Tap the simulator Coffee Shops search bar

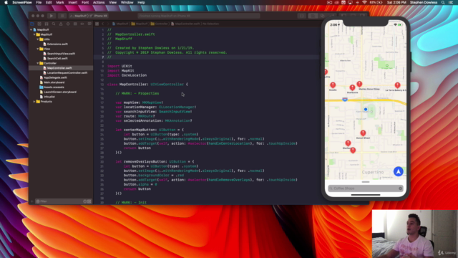(x=366, y=188)
